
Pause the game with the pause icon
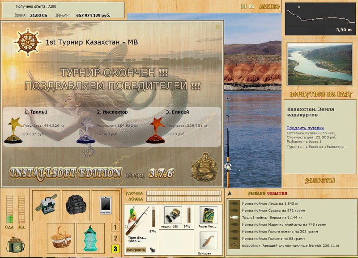pyautogui.click(x=244, y=6)
